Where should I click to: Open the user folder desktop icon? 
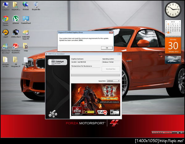[x=16, y=6]
